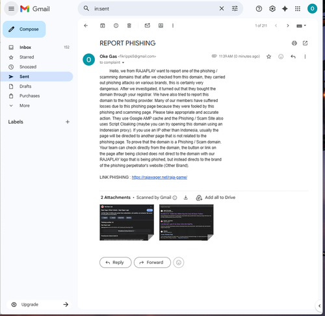The image size is (325, 316).
Task: Clear the in:sent search query
Action: click(x=222, y=8)
